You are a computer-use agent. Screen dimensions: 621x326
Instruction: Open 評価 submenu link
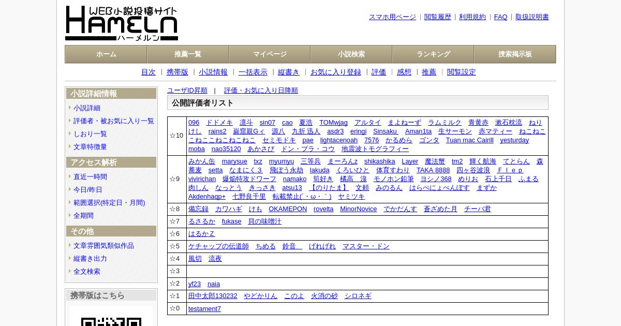point(379,72)
